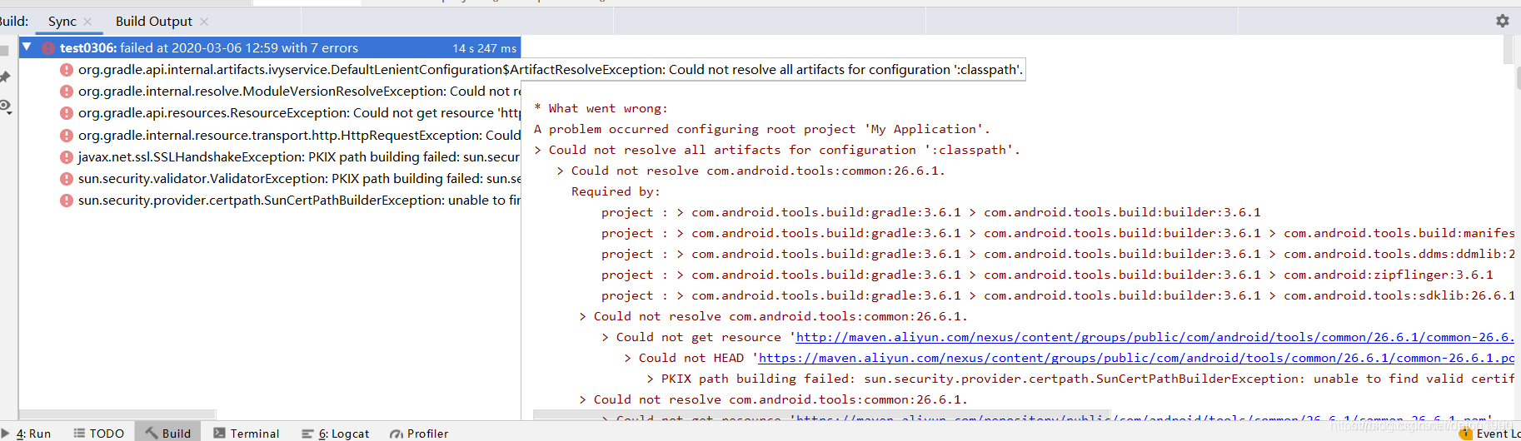Click error icon of HttpRequestException row
The width and height of the screenshot is (1521, 441).
[x=67, y=135]
